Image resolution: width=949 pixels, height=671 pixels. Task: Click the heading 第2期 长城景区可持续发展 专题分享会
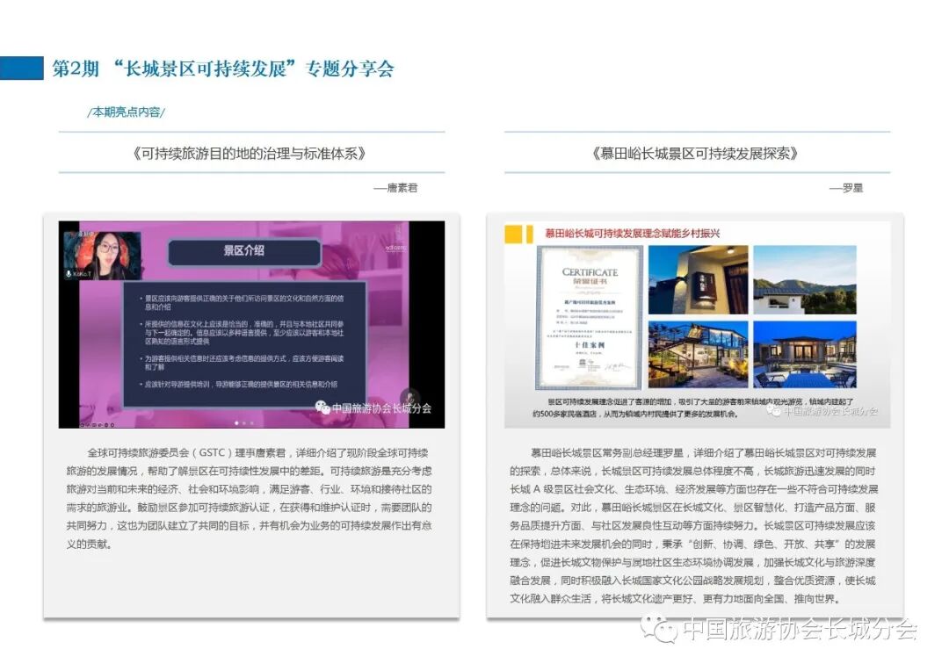[x=222, y=69]
